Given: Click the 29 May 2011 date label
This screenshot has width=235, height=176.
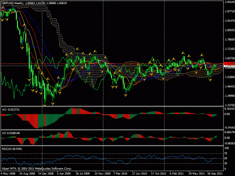Looking at the screenshot, I should pyautogui.click(x=197, y=173).
